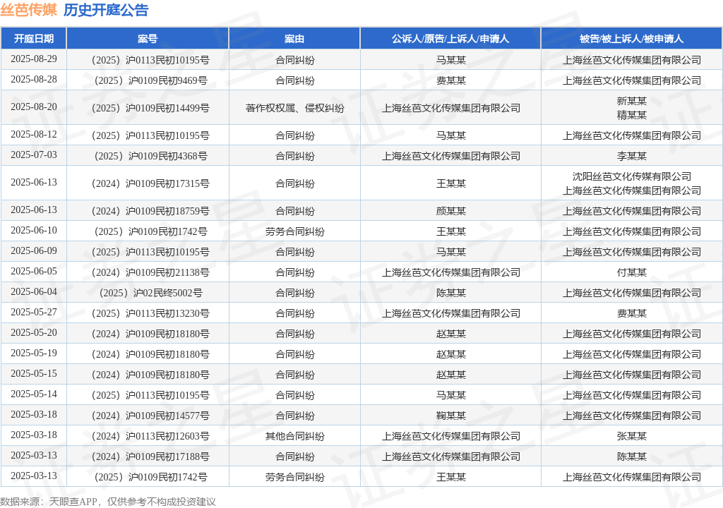Click defendant cell 李某某
723x508 pixels.
tap(632, 156)
